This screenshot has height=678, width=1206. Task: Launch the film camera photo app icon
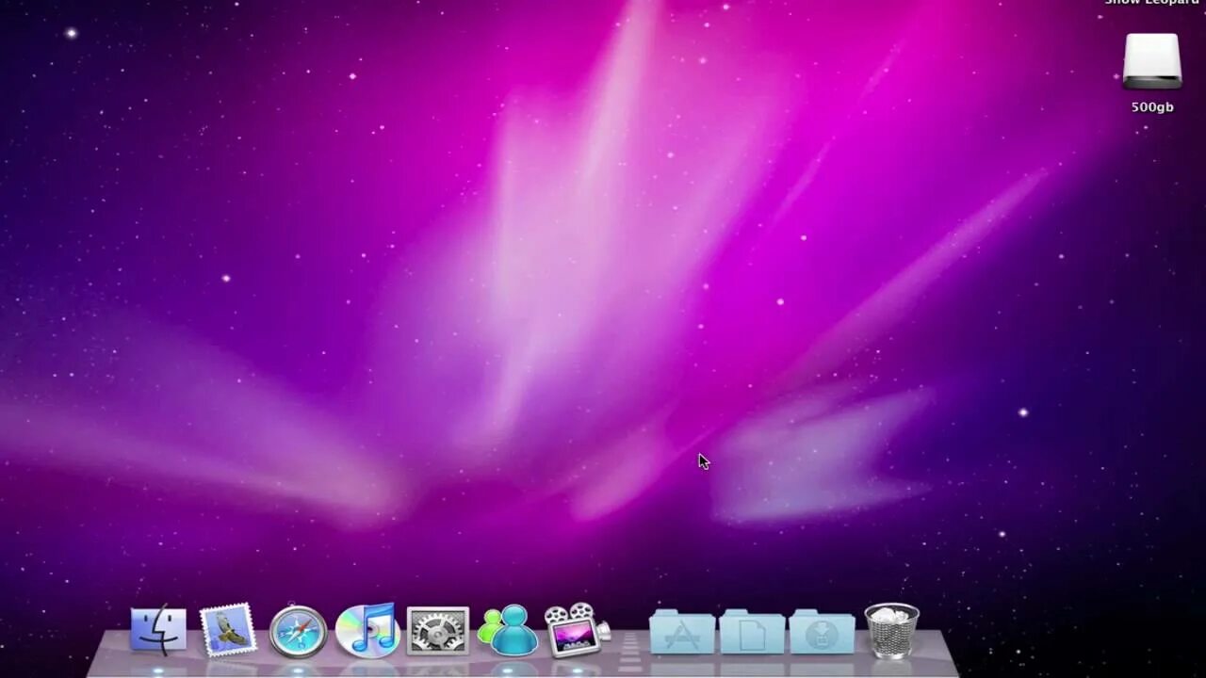[577, 629]
